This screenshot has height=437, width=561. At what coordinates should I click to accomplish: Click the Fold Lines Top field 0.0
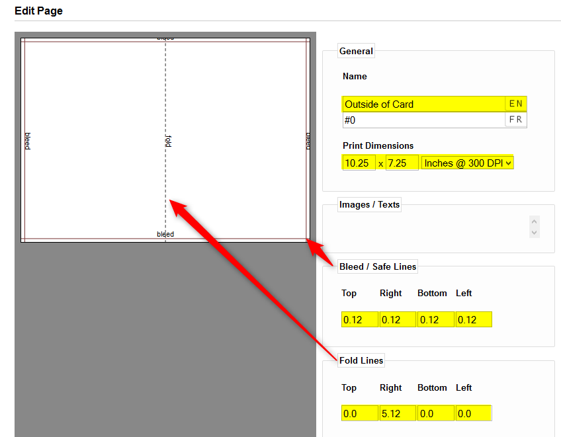(x=360, y=413)
